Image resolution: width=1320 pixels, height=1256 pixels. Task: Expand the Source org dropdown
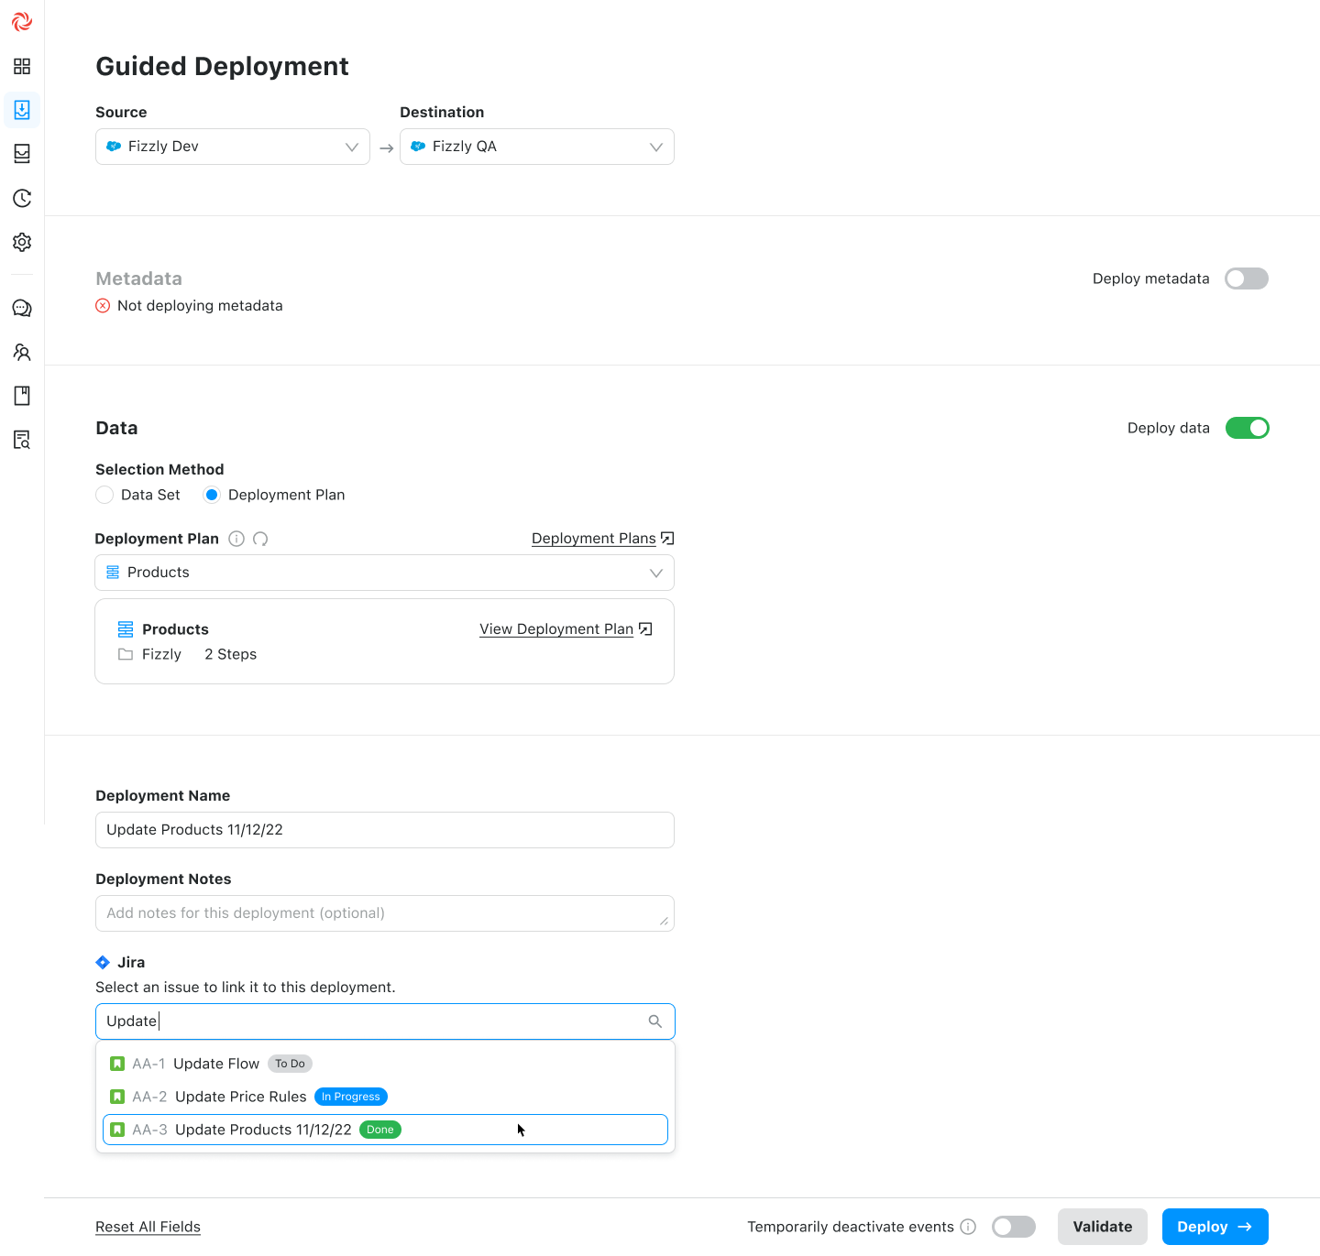click(x=233, y=147)
